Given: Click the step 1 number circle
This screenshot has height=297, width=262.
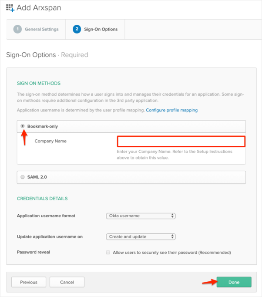Looking at the screenshot, I should coord(17,29).
